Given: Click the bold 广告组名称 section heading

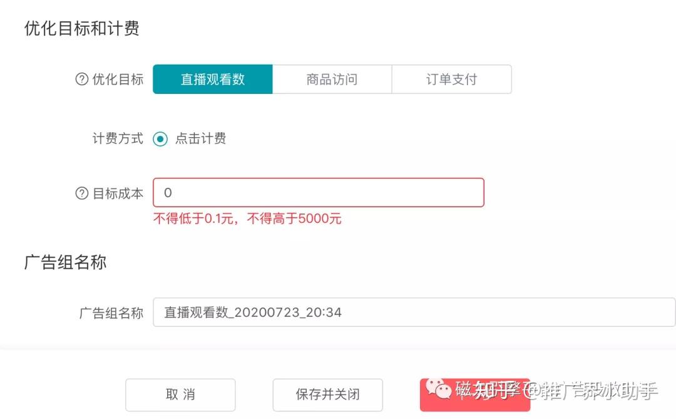Looking at the screenshot, I should tap(65, 262).
